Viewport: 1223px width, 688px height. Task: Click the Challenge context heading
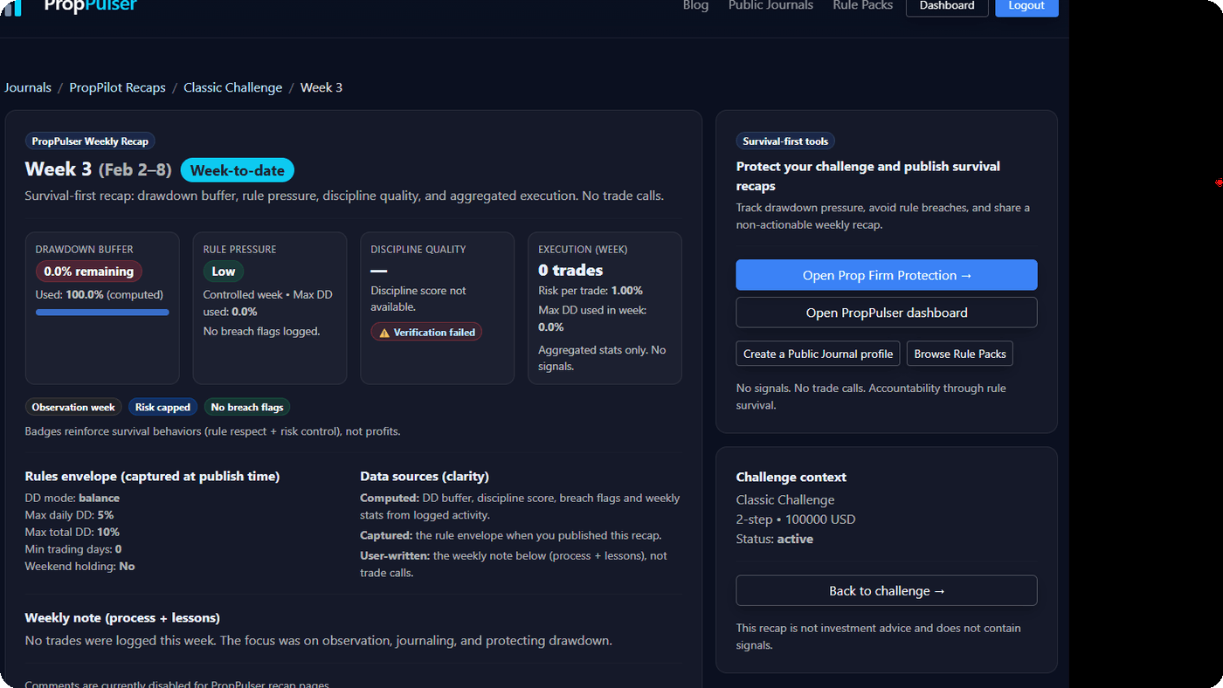(x=791, y=478)
